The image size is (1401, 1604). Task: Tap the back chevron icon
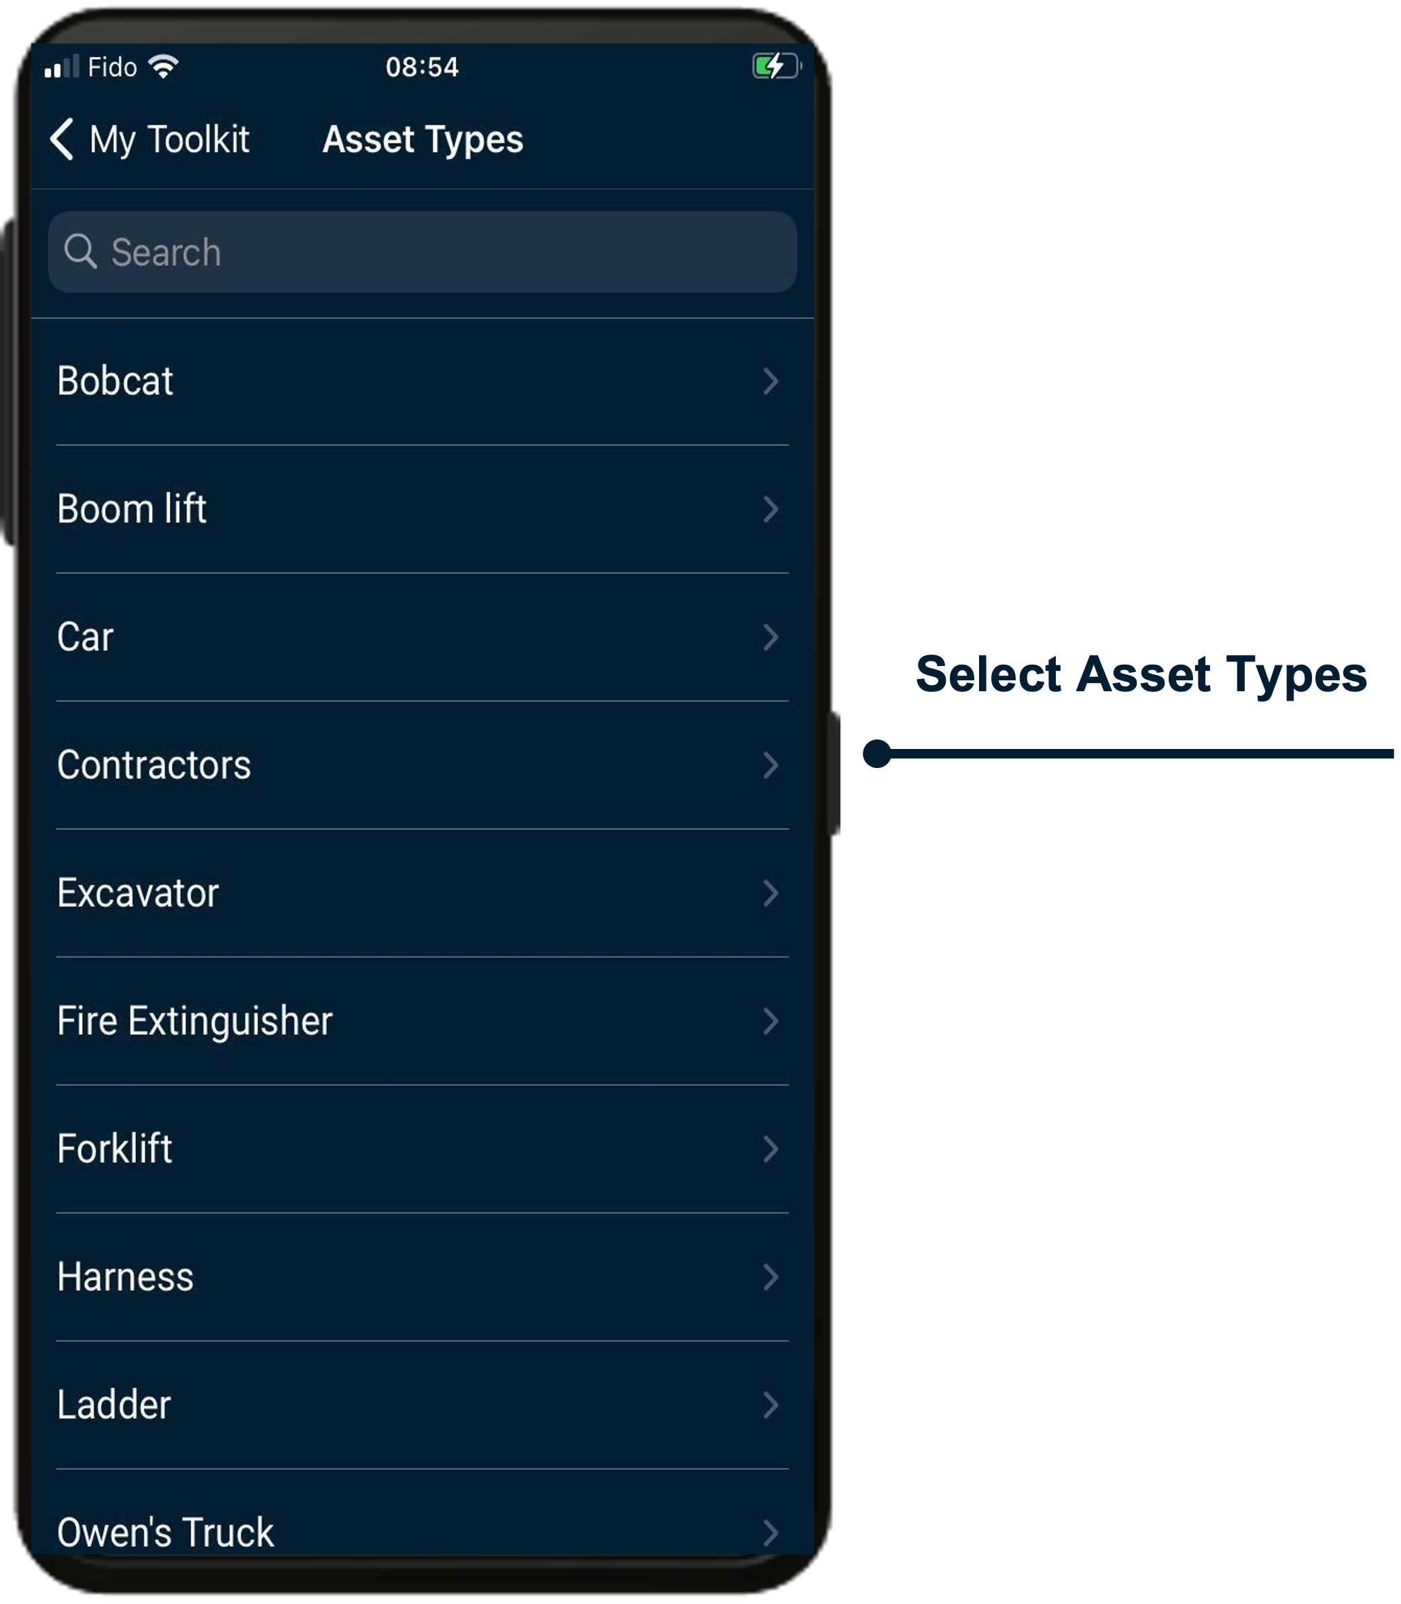(61, 139)
